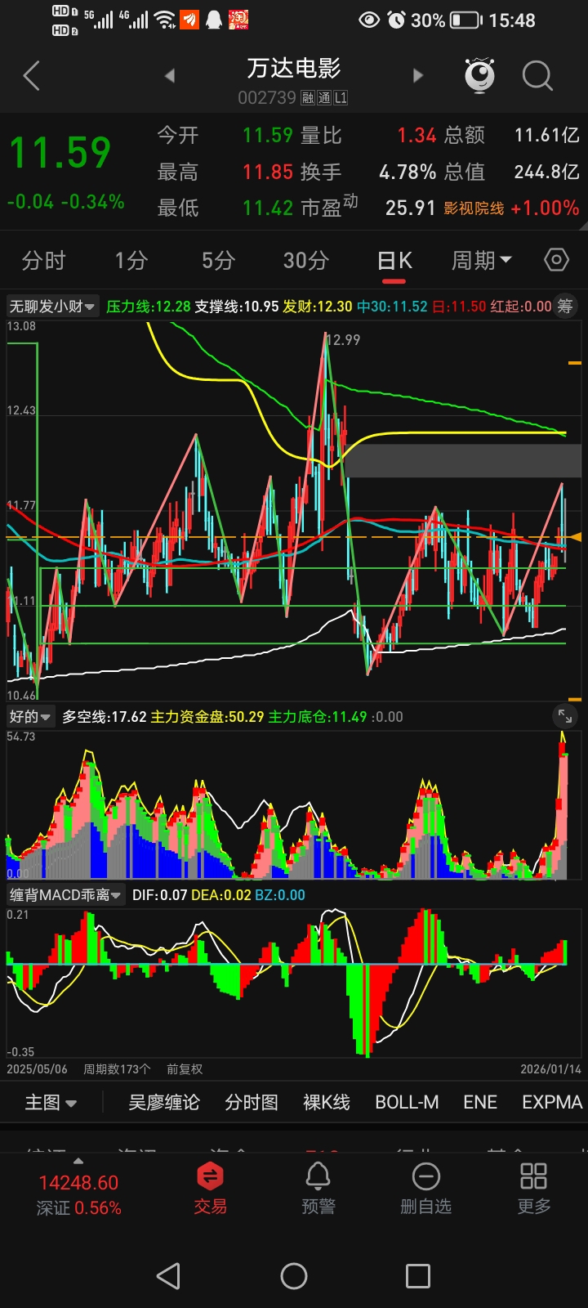588x1308 pixels.
Task: Tap Android home circle button
Action: (x=294, y=1276)
